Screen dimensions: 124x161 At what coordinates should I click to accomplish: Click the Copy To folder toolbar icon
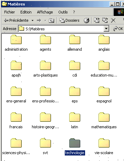point(105,20)
